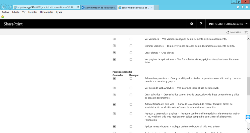This screenshot has width=250, height=133.
Task: Check Denegar for Ver páginas de aplicaciones
Action: point(131,59)
